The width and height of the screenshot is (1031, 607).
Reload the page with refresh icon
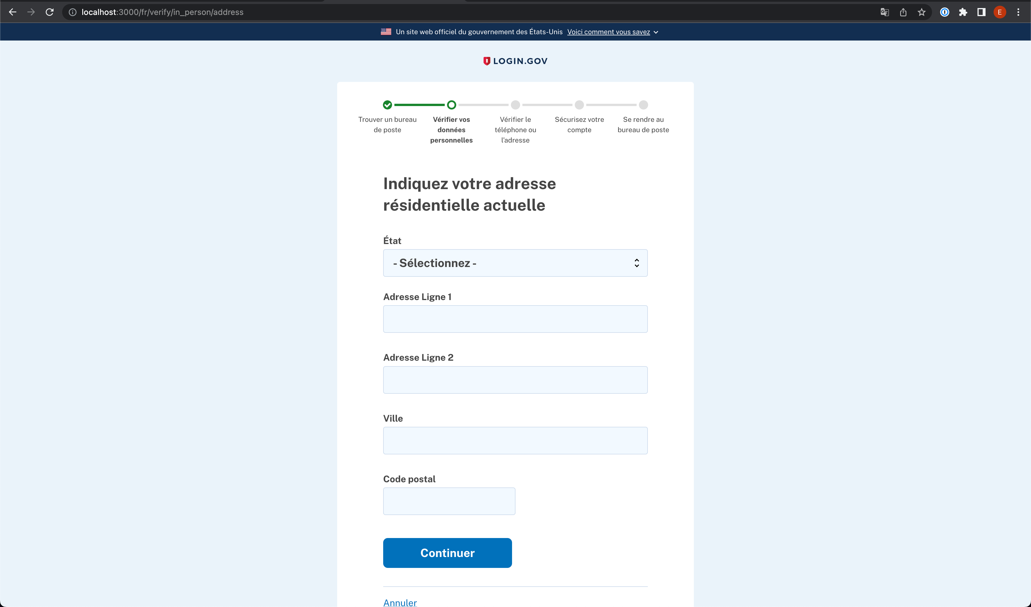[49, 12]
